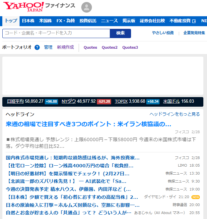
Task: Click the portfolio help question mark icon
Action: [37, 47]
